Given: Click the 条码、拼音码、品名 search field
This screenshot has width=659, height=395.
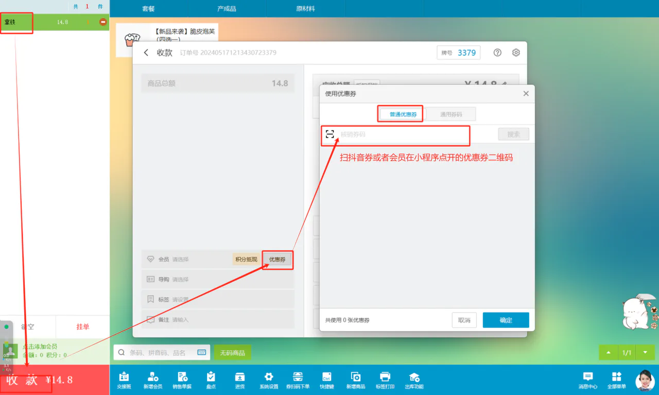Looking at the screenshot, I should point(162,353).
